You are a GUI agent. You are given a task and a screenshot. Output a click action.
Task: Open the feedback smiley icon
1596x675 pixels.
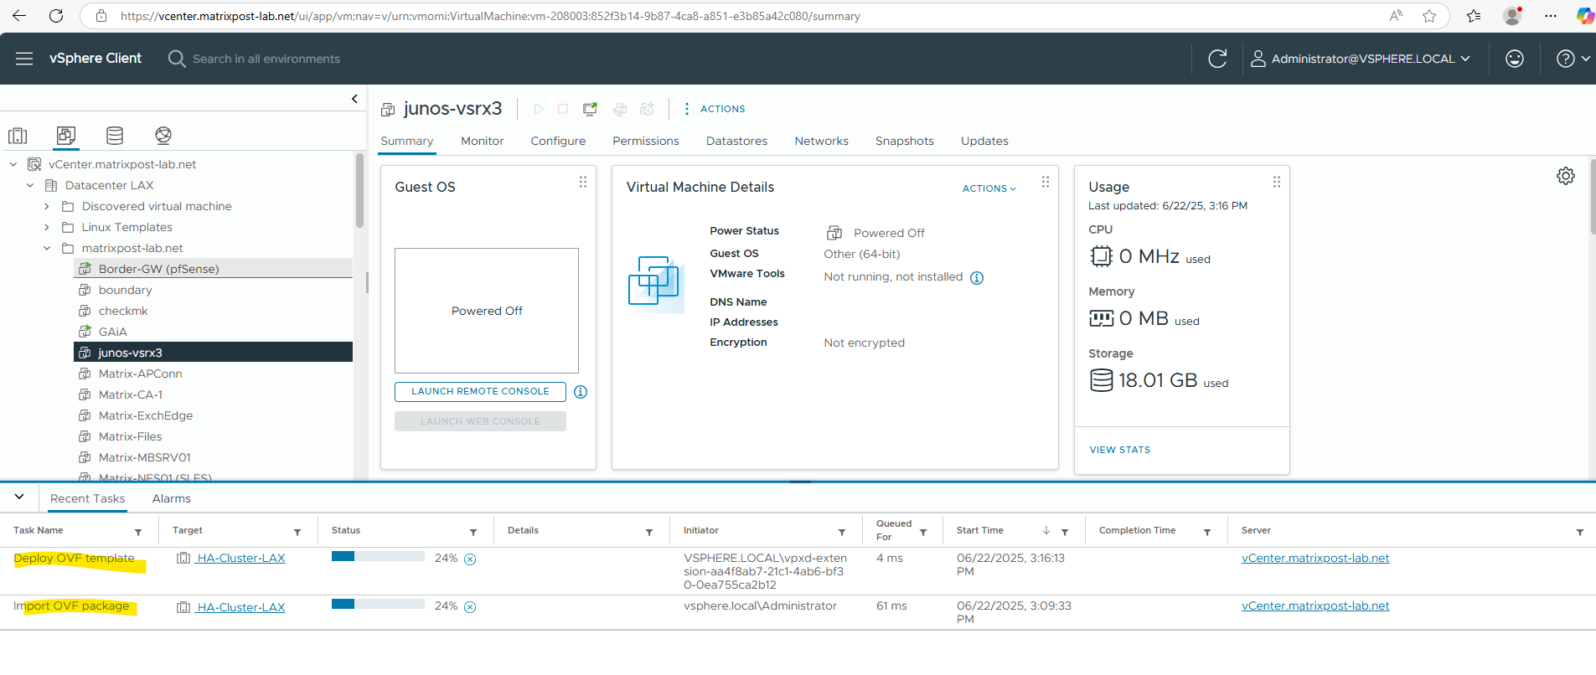[x=1515, y=59]
